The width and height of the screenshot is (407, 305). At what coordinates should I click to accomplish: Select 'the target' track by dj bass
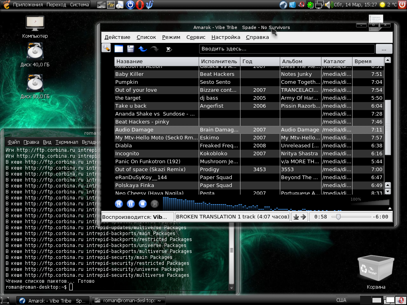249,98
